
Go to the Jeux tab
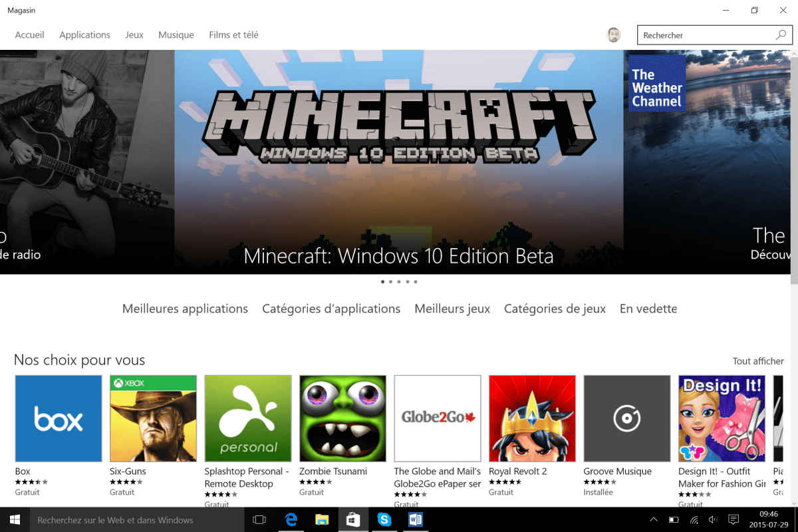pyautogui.click(x=134, y=35)
